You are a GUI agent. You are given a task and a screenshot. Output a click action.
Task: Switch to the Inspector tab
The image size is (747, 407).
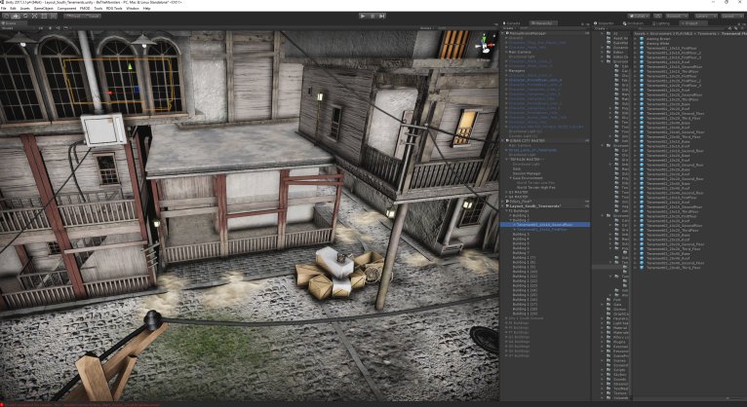606,23
